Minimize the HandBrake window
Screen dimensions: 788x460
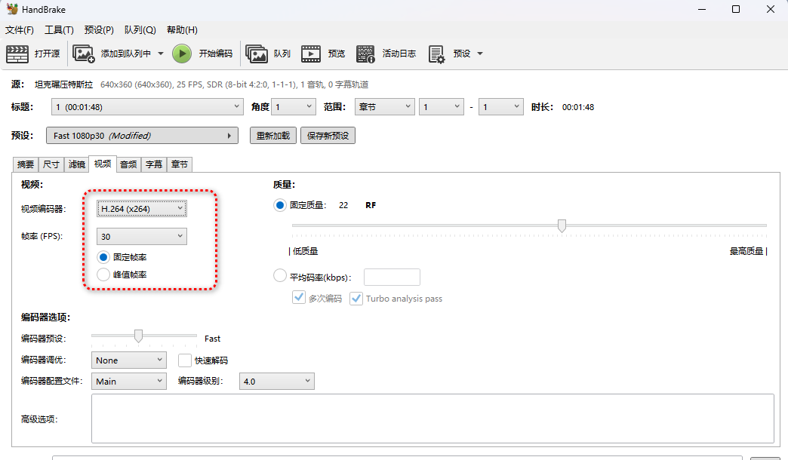click(x=702, y=9)
